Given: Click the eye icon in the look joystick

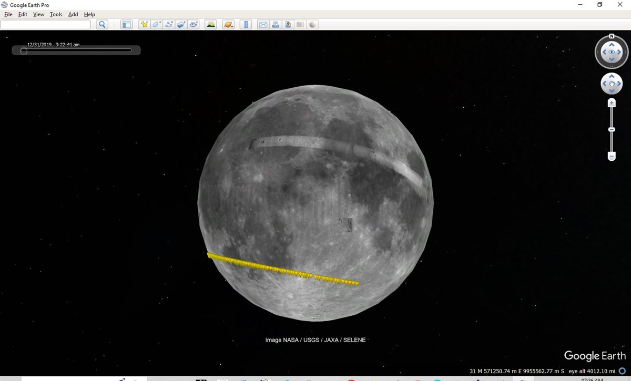Looking at the screenshot, I should 612,52.
